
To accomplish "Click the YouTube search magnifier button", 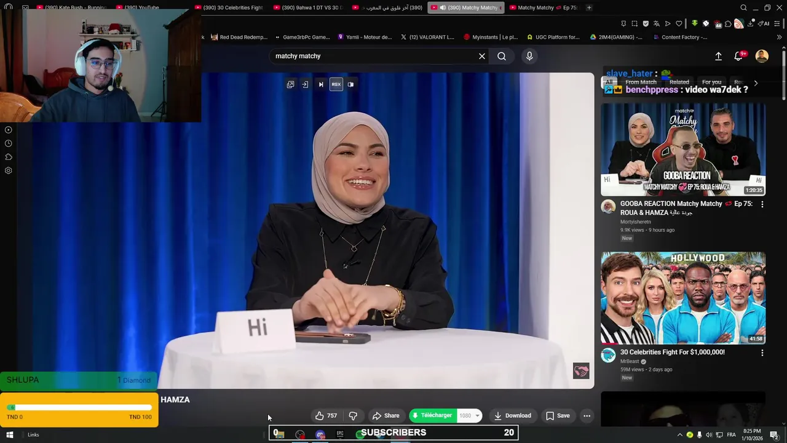I will 502,56.
